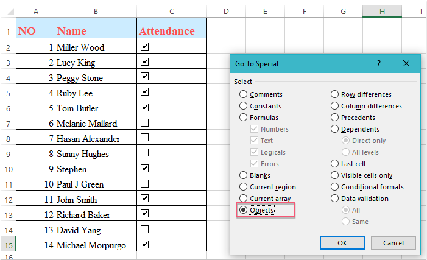This screenshot has height=260, width=427.
Task: Tick attendance box for Sunny Hughes
Action: coord(144,152)
